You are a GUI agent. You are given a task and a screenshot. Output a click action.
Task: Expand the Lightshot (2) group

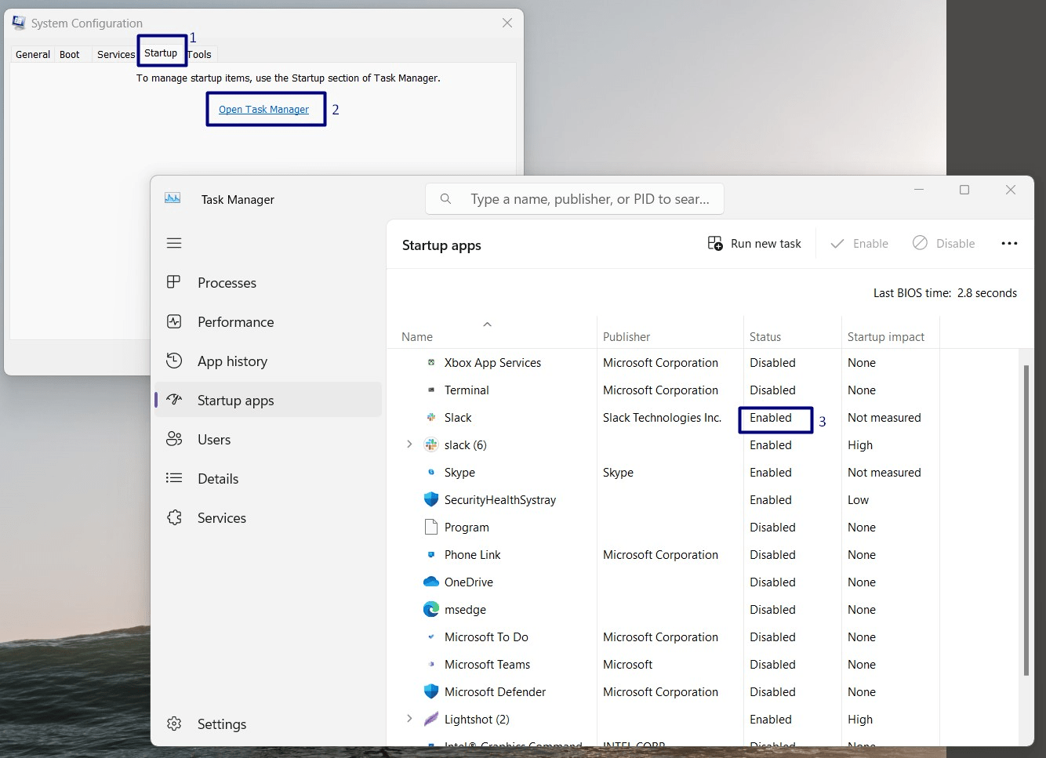pyautogui.click(x=409, y=719)
